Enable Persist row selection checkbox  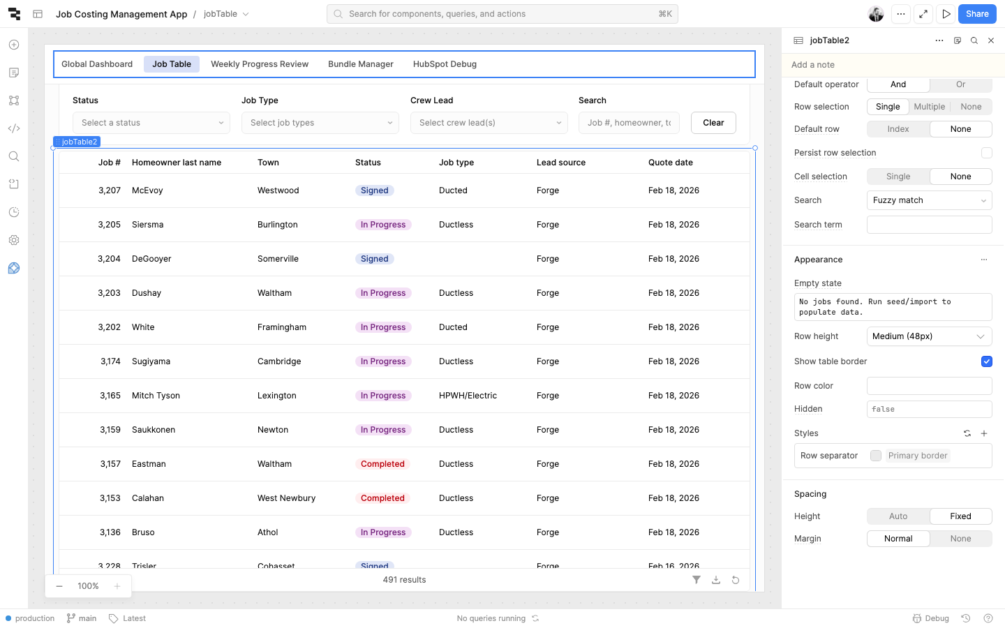tap(986, 153)
